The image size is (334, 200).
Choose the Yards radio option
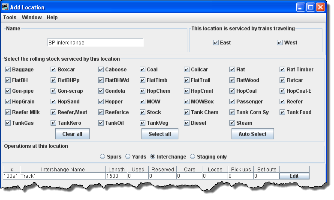click(128, 157)
